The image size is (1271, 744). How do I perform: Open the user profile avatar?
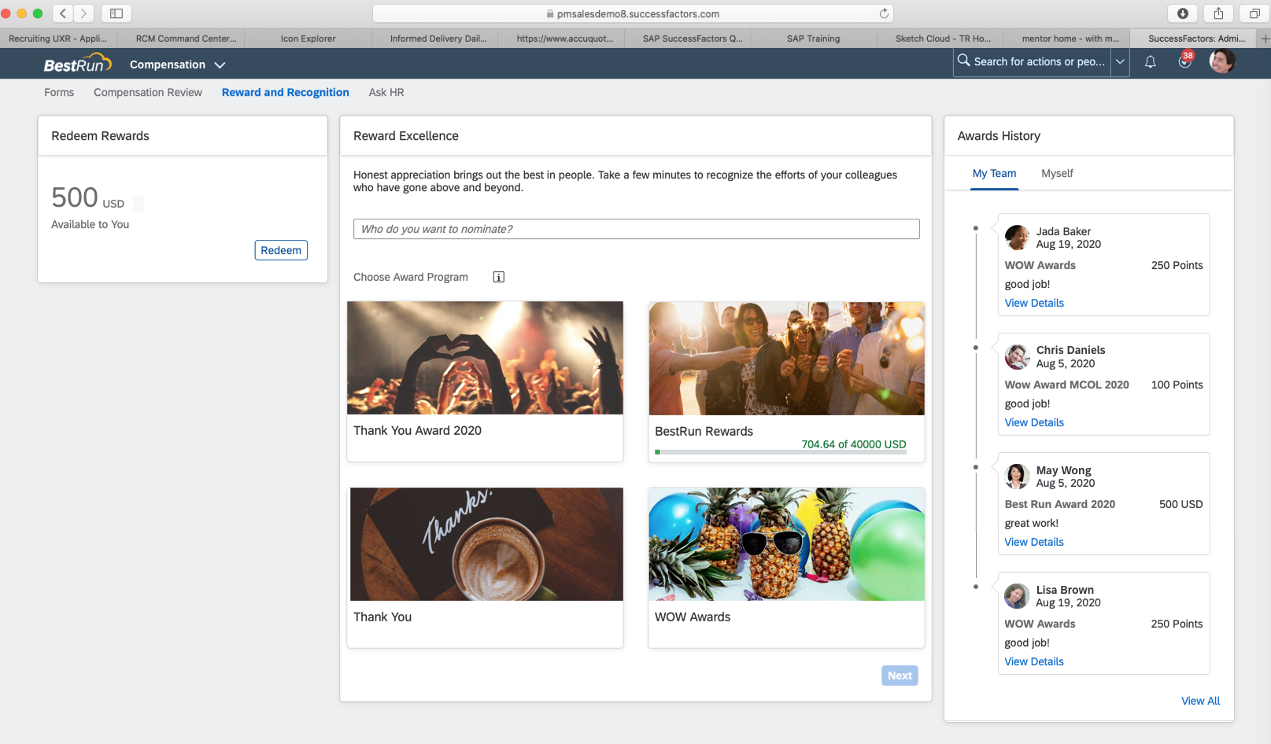coord(1222,61)
